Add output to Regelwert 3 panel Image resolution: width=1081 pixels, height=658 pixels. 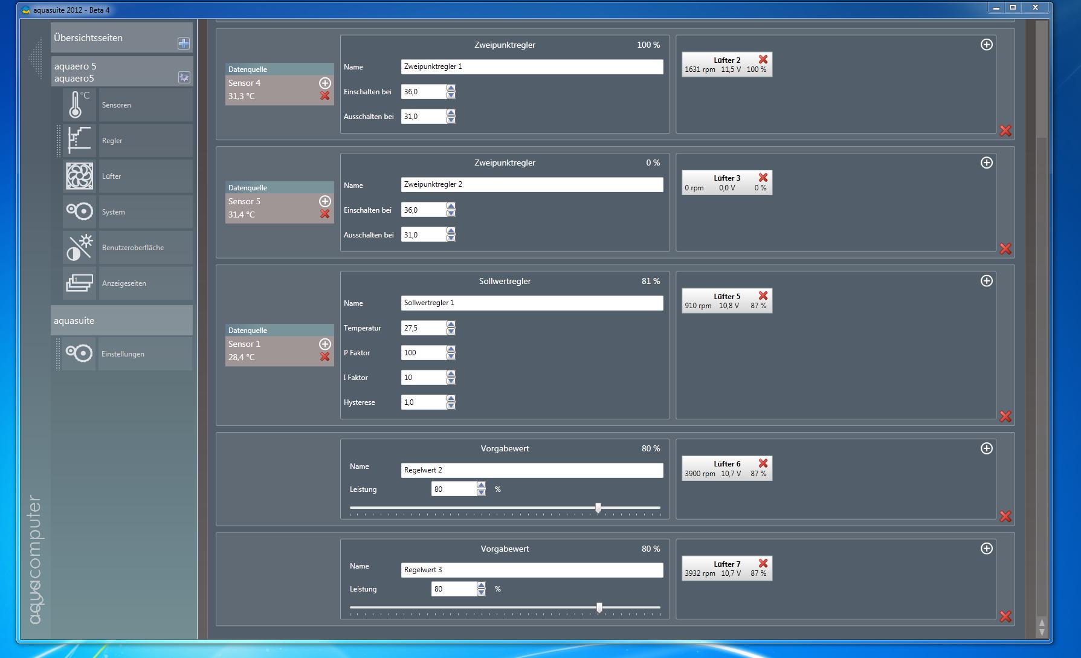click(986, 549)
